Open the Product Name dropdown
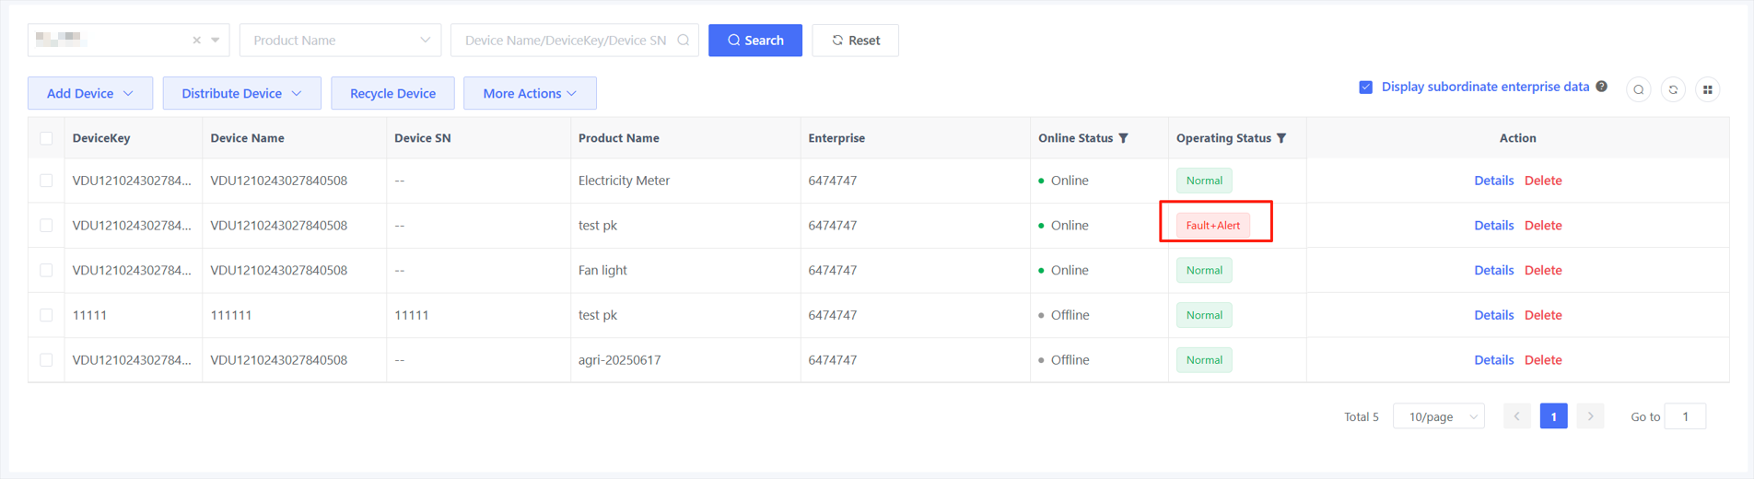This screenshot has height=479, width=1754. pos(340,41)
